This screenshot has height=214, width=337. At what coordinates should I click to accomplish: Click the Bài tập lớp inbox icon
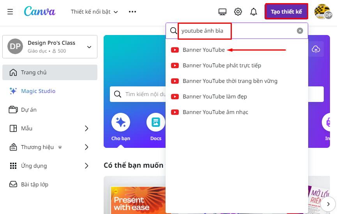13,184
